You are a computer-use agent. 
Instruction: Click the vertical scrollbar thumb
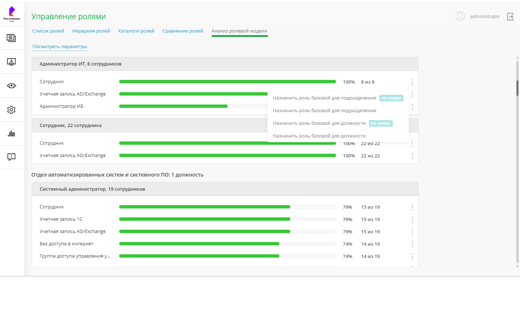[517, 88]
